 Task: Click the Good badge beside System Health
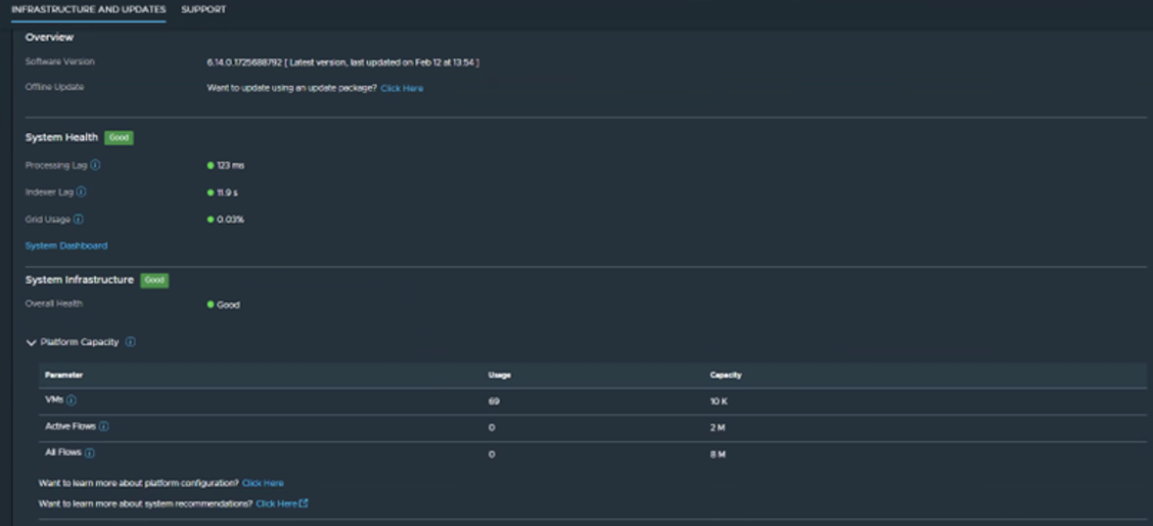click(118, 138)
